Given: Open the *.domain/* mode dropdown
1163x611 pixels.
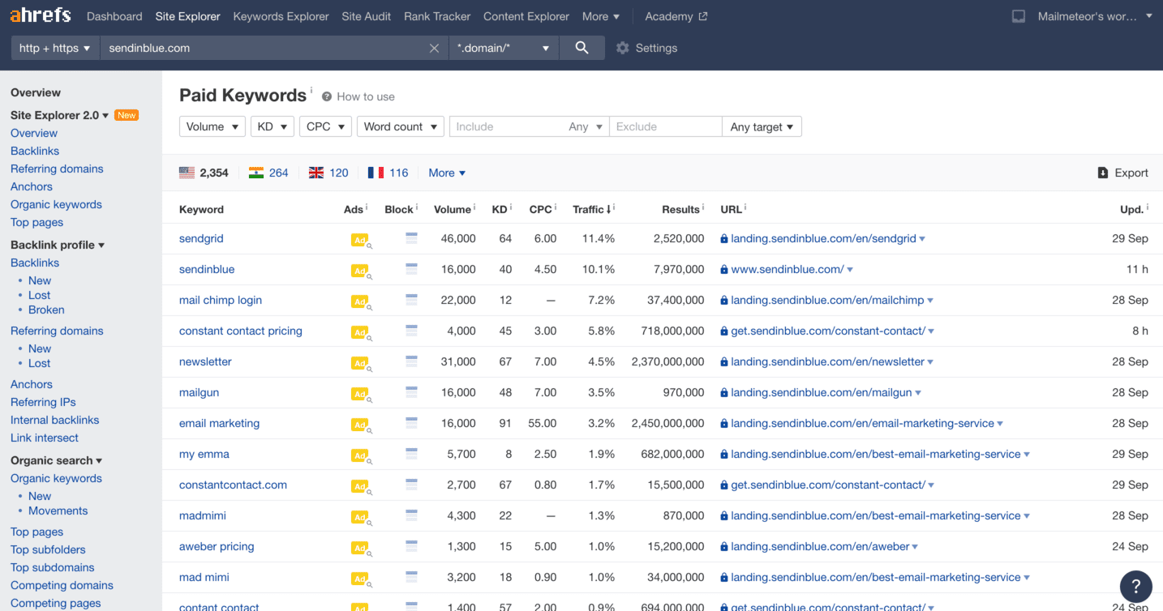Looking at the screenshot, I should 504,48.
